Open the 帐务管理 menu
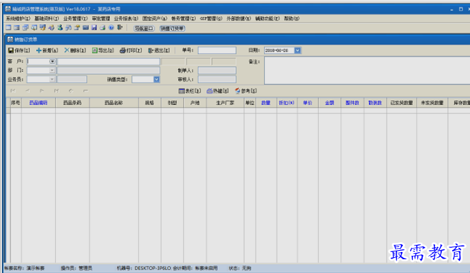Image resolution: width=470 pixels, height=273 pixels. (x=183, y=18)
